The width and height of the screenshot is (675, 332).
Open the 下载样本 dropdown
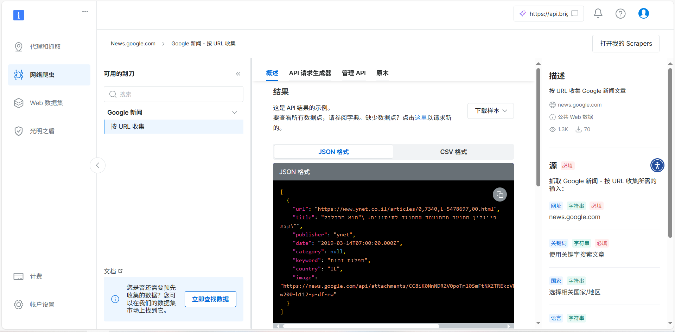490,111
